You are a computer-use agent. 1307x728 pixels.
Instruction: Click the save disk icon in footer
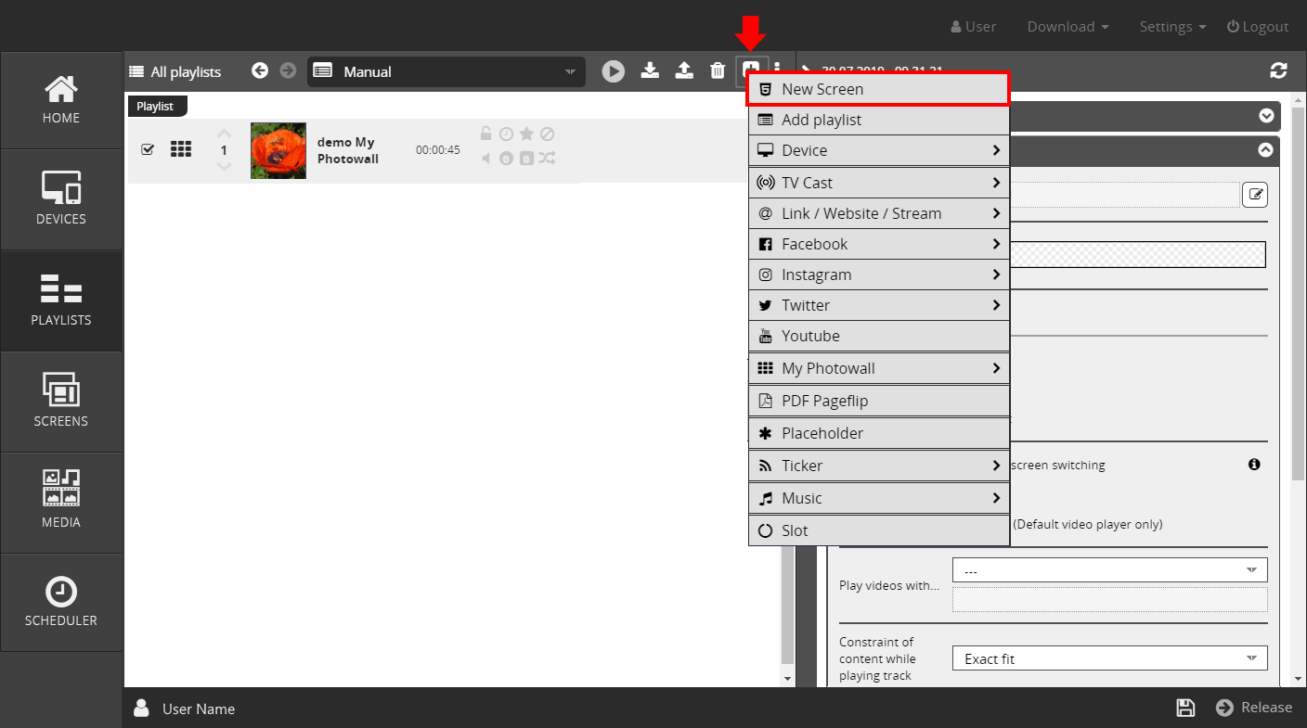click(1185, 708)
